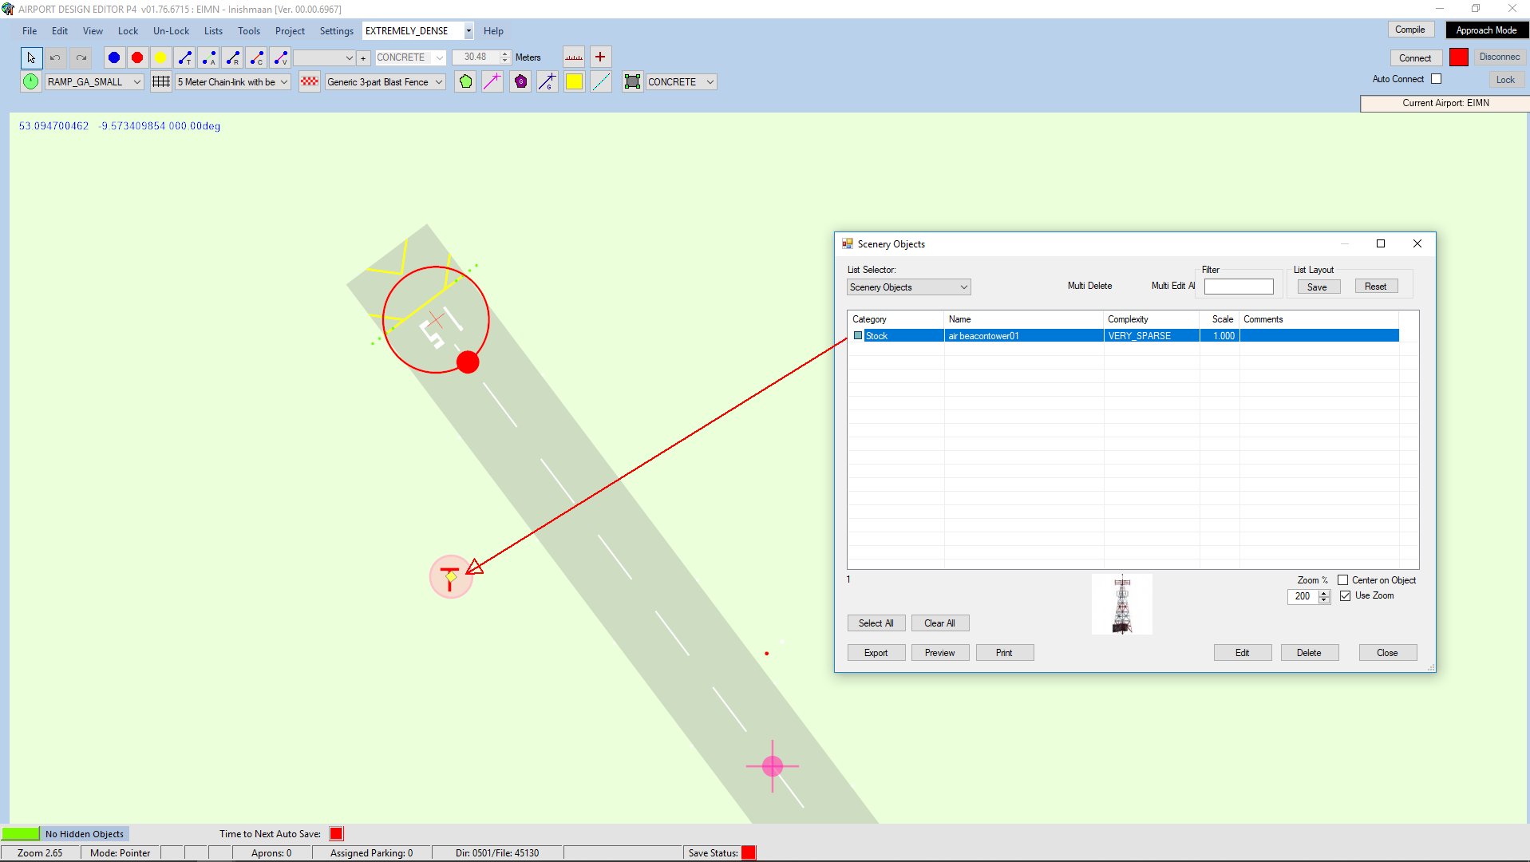Open the Edit menu
This screenshot has height=862, width=1530.
60,31
